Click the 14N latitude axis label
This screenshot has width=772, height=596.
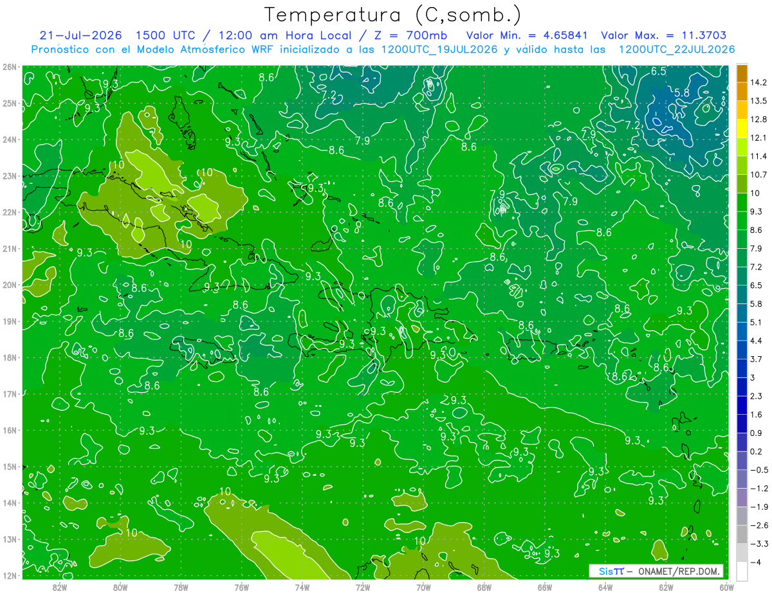[x=9, y=503]
